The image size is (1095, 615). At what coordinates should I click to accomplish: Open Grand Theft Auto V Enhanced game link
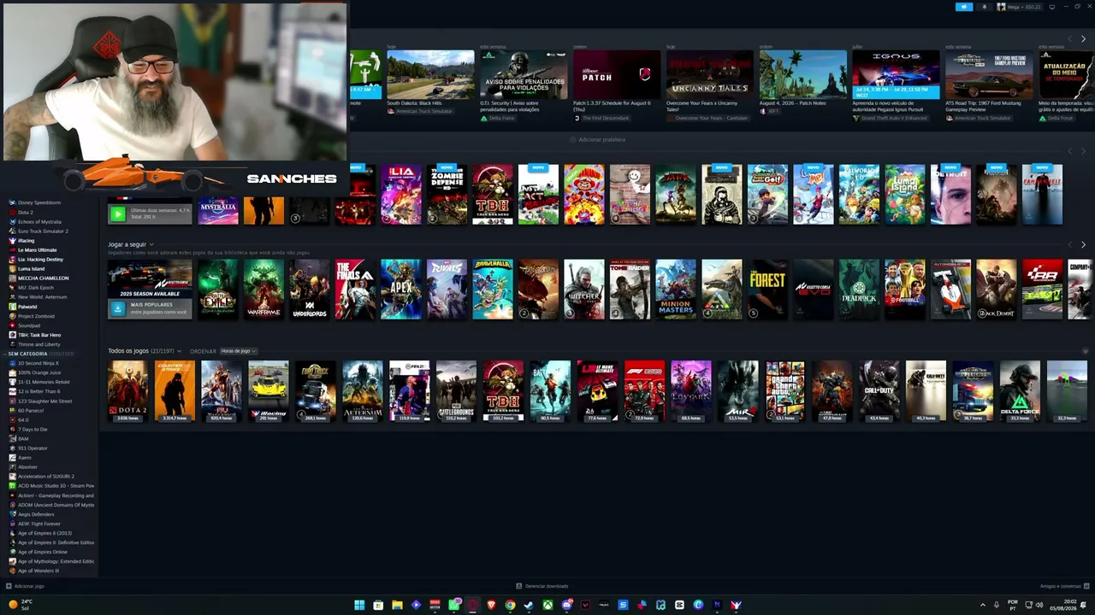click(x=890, y=118)
